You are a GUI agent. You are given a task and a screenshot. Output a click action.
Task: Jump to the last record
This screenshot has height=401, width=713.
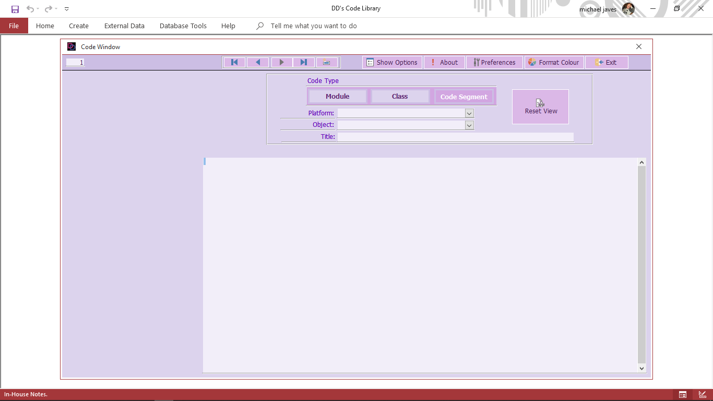coord(304,63)
